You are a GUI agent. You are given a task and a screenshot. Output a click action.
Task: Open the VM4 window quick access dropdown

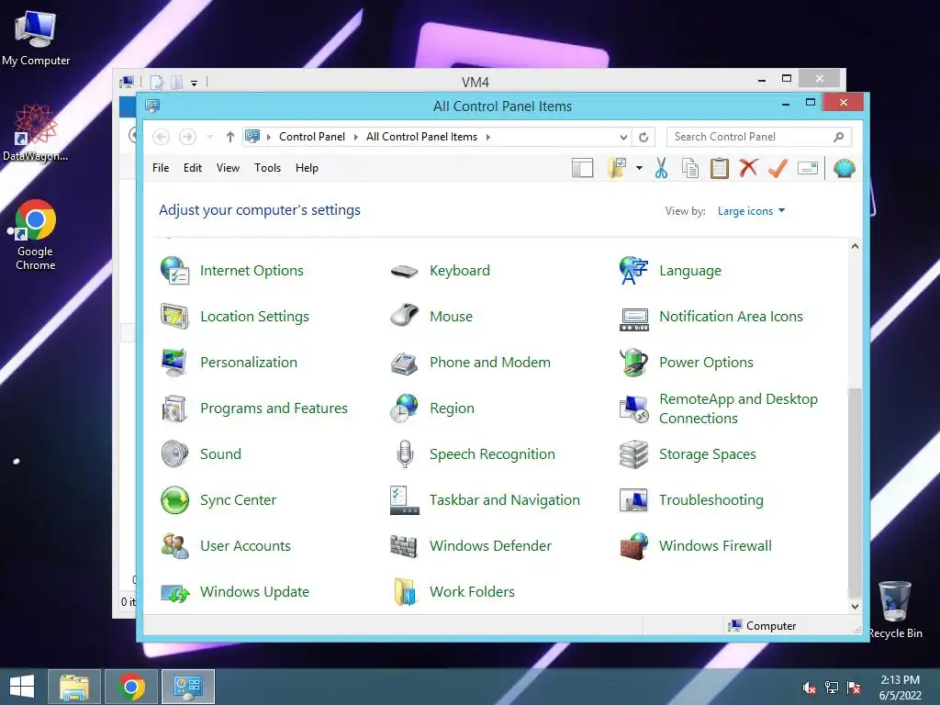coord(195,84)
